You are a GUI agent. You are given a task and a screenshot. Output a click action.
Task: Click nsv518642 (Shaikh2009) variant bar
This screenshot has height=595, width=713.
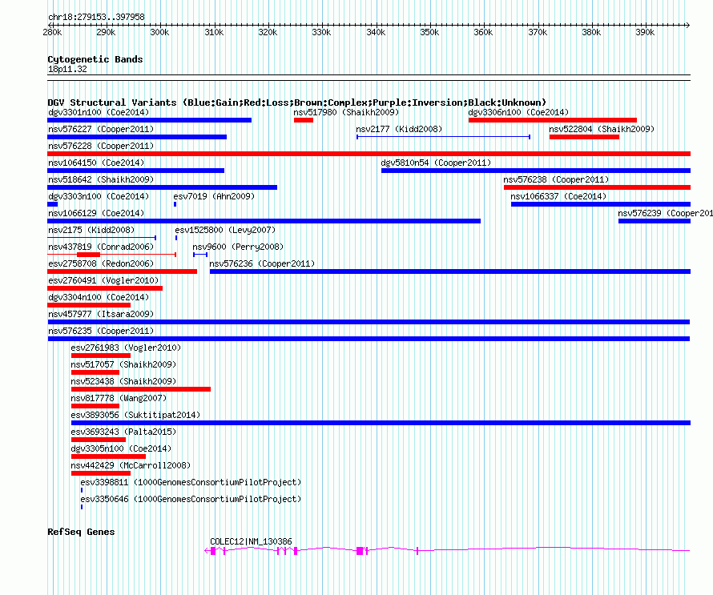[x=162, y=187]
